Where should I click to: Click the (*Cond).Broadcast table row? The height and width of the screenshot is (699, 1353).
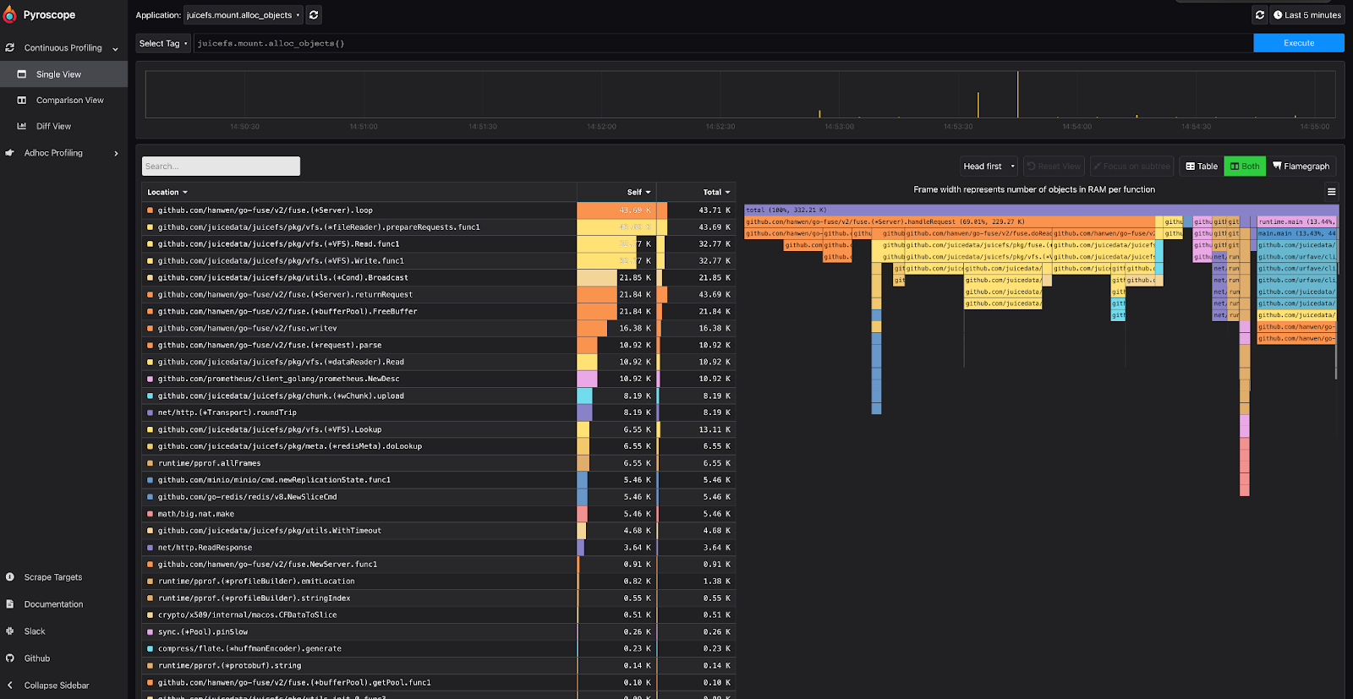(x=439, y=278)
